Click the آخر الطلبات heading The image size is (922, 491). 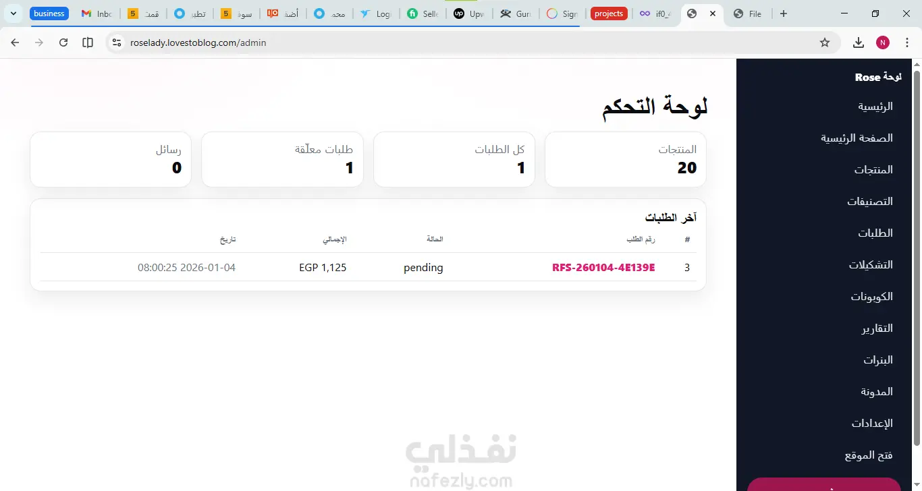[671, 217]
